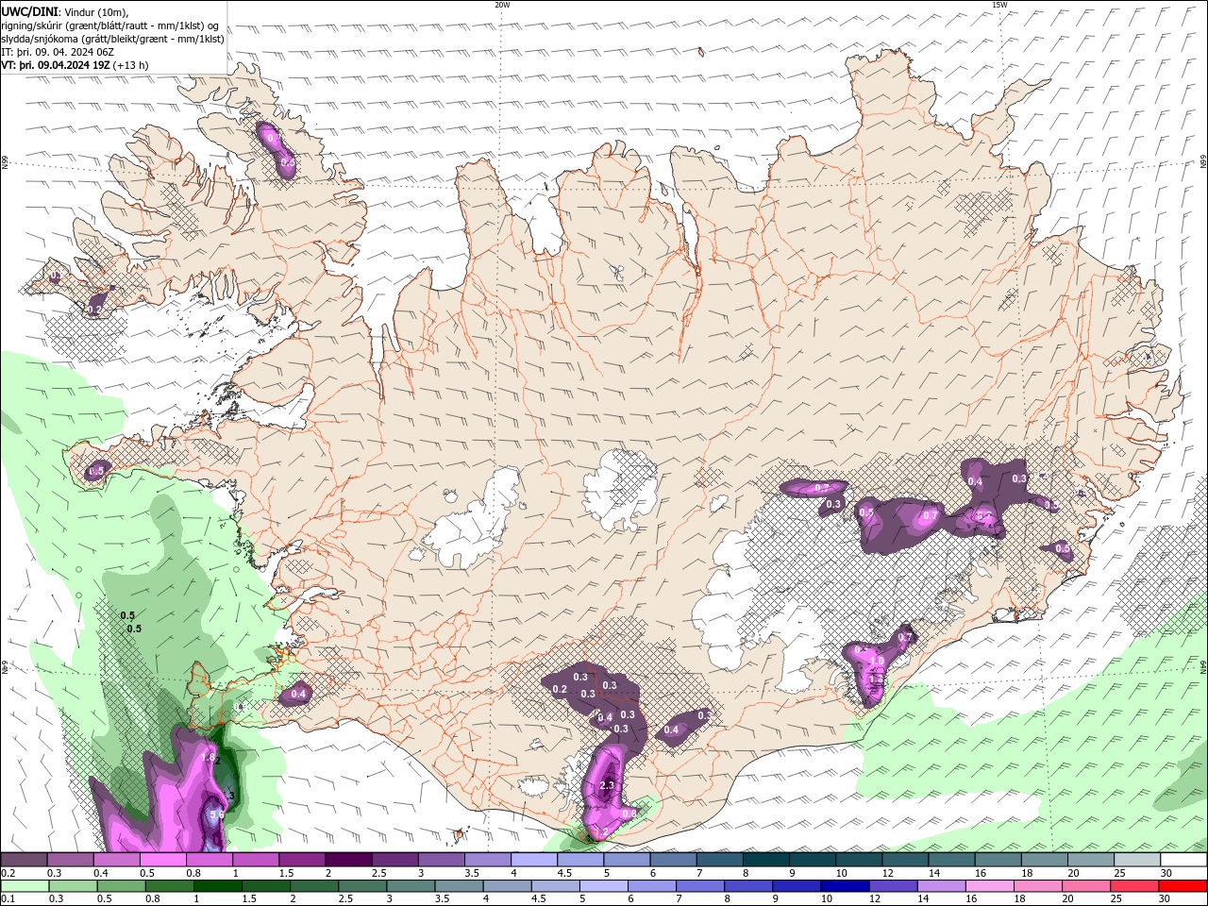The image size is (1208, 906).
Task: Select snow-scale swatch between 3 and 3.5
Action: 441,860
